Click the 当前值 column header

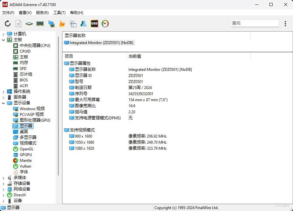(x=135, y=56)
